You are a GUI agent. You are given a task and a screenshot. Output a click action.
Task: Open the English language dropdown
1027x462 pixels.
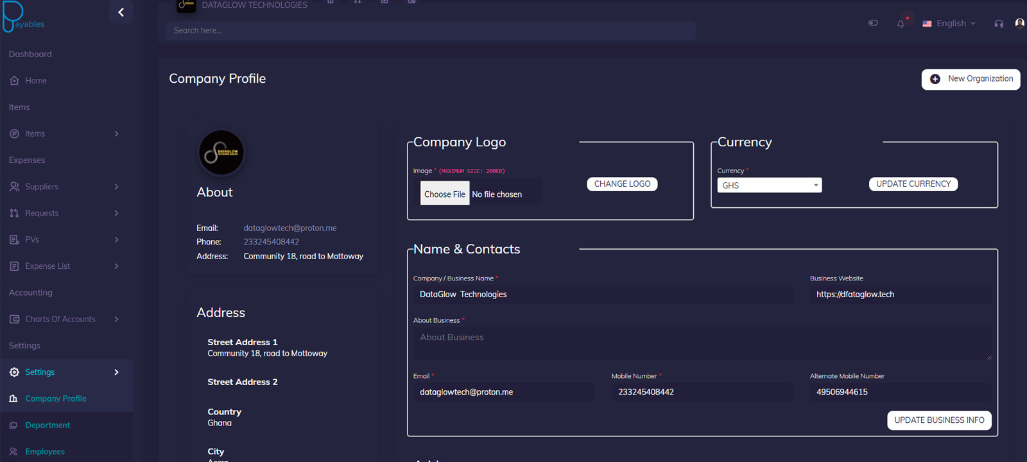(949, 24)
